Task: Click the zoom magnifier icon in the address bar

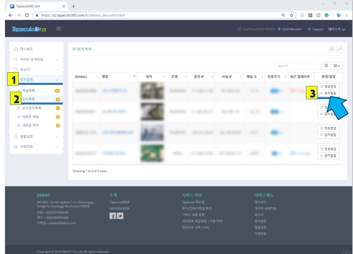Action: coord(284,15)
